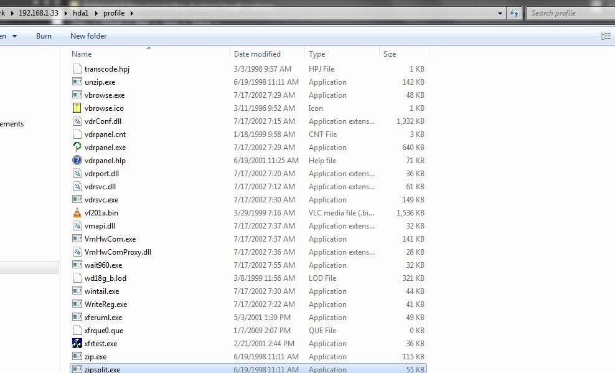The height and width of the screenshot is (373, 615).
Task: Select the vdrConf.dll gear icon
Action: pos(77,121)
